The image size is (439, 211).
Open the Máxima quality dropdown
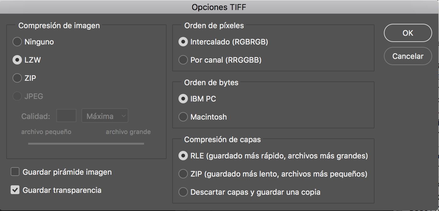click(x=105, y=116)
